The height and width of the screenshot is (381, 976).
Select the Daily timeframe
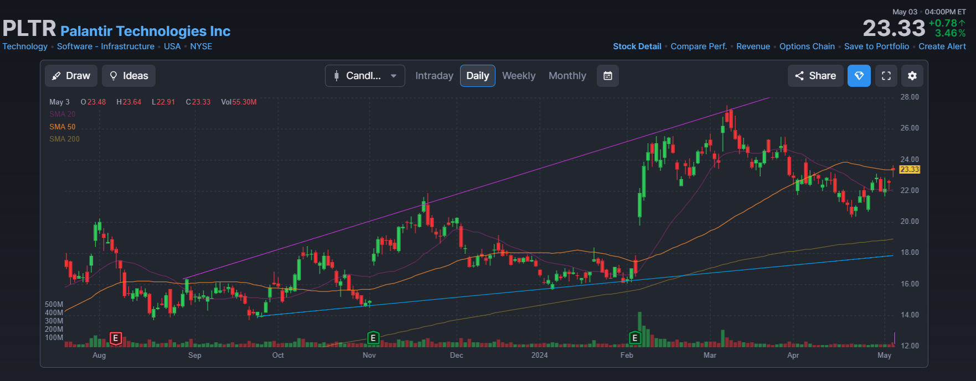(x=477, y=76)
